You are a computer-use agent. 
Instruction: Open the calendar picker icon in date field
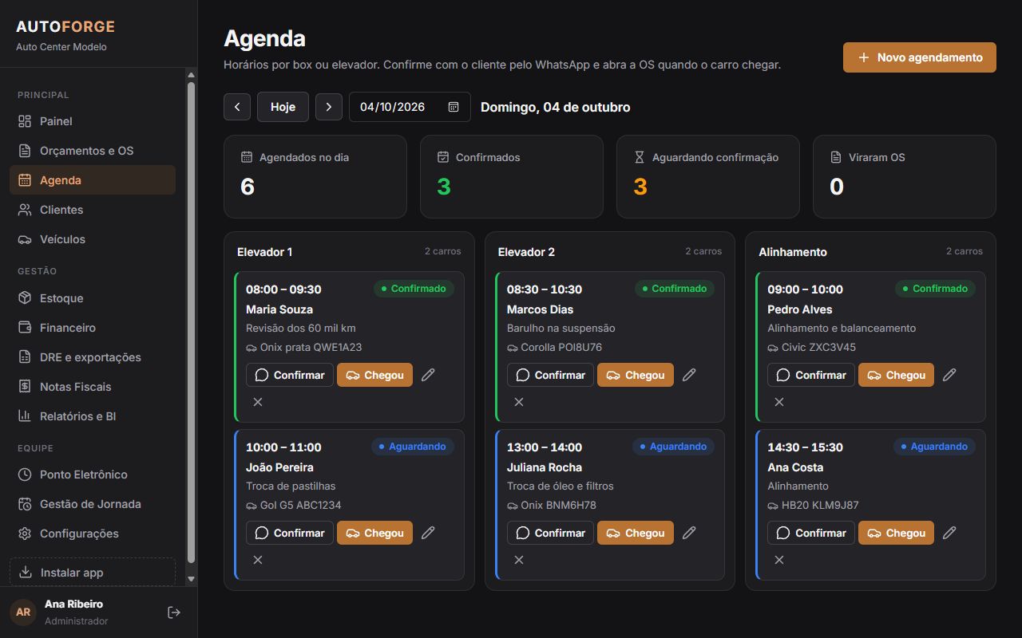(x=454, y=107)
